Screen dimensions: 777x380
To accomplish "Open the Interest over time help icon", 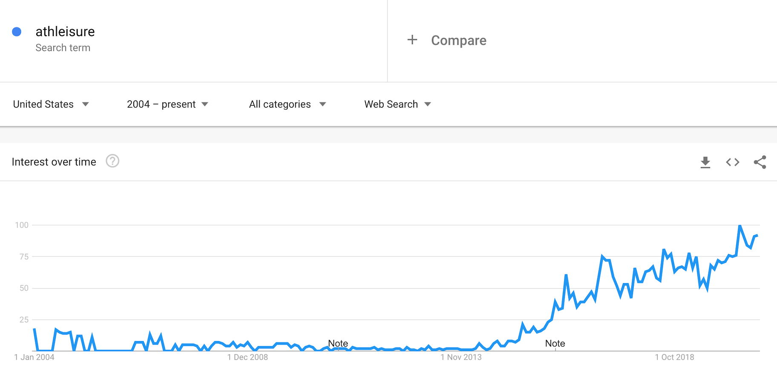I will [112, 161].
